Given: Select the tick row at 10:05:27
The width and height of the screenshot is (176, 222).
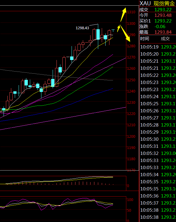Looking at the screenshot, I should 158,118.
